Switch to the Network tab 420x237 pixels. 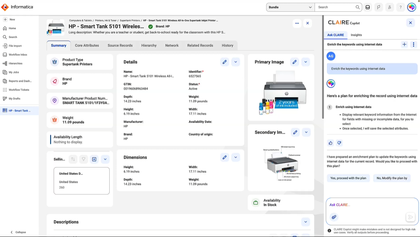[x=172, y=45]
